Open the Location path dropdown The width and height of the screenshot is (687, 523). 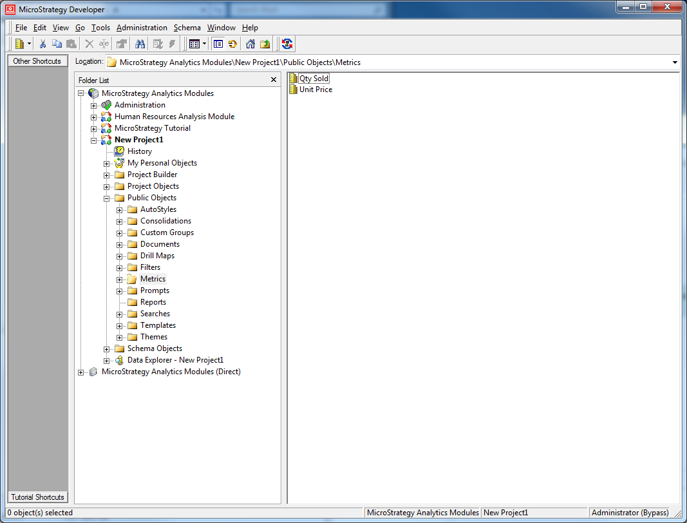pos(675,62)
